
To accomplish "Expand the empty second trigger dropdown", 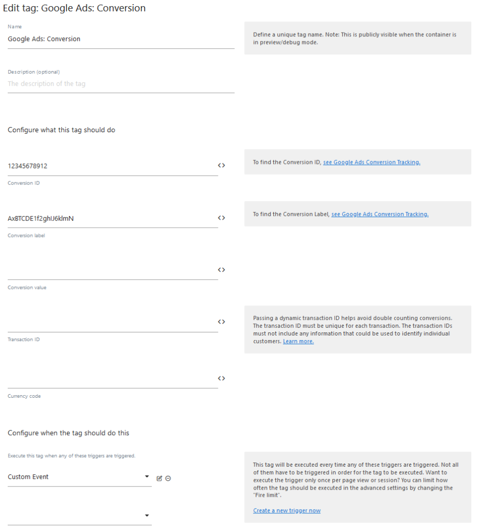I will point(147,515).
